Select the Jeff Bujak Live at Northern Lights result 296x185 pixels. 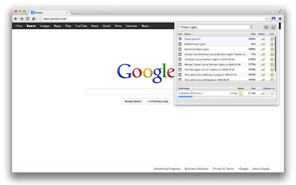[210, 60]
